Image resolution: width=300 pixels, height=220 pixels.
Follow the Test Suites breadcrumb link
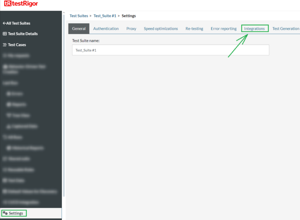pyautogui.click(x=79, y=16)
